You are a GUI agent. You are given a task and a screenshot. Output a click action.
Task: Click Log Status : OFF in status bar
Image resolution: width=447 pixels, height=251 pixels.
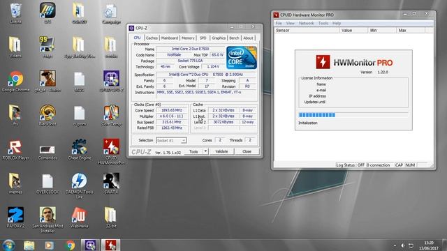351,165
